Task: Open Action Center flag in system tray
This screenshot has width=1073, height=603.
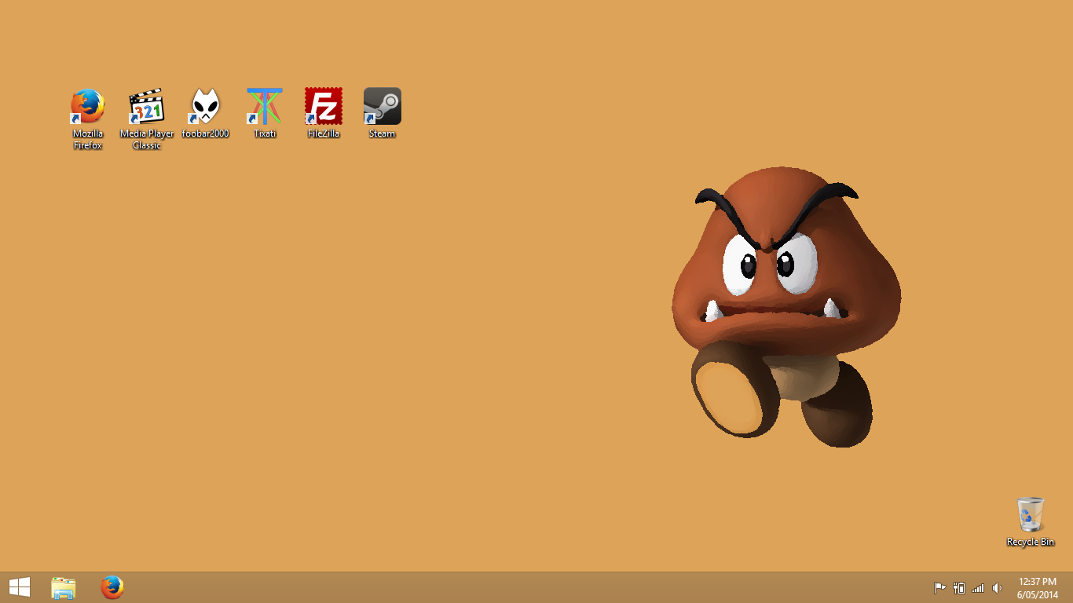Action: pos(939,588)
